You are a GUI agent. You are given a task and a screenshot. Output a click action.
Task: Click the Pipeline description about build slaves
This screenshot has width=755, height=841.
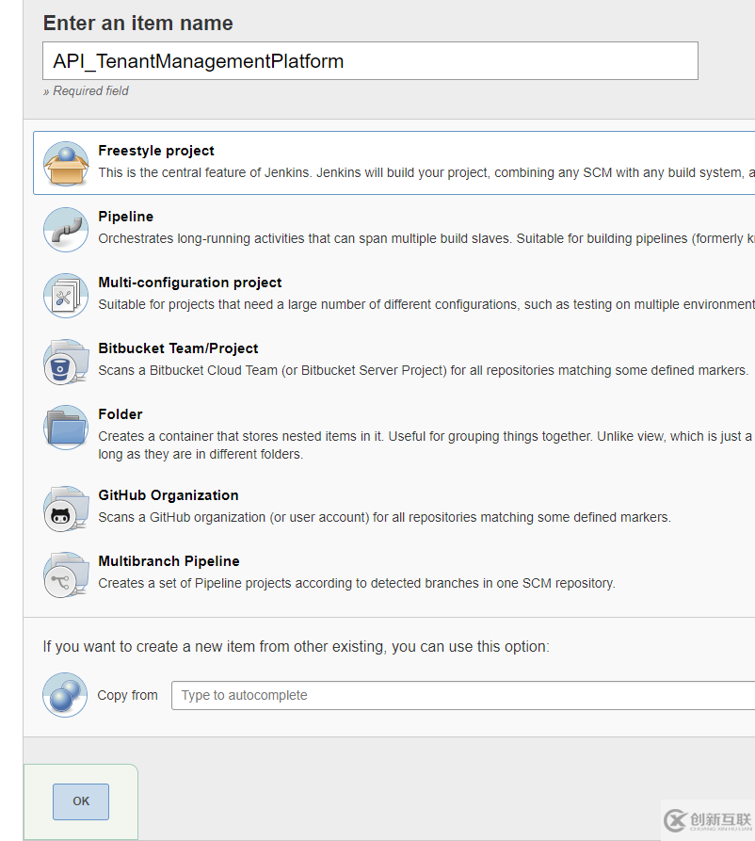click(426, 238)
